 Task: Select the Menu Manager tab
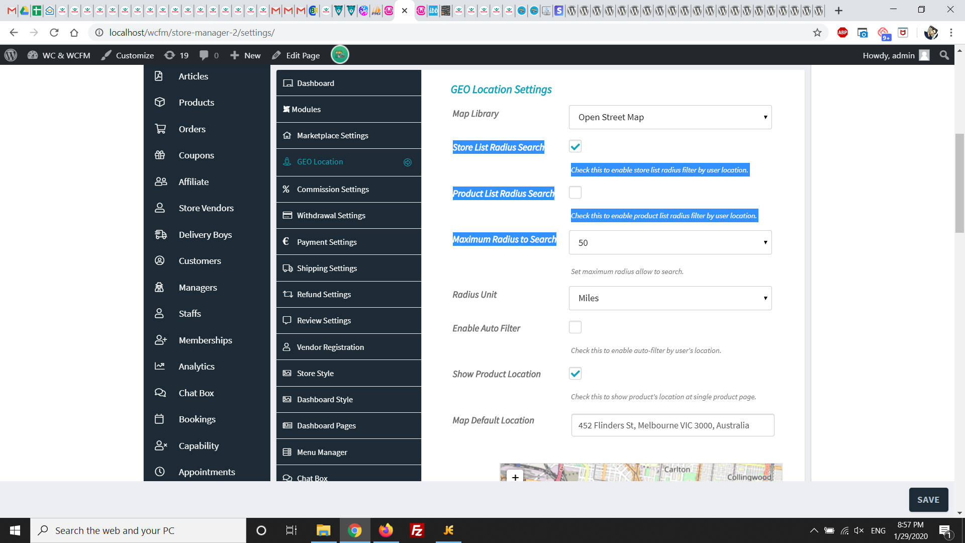(349, 452)
